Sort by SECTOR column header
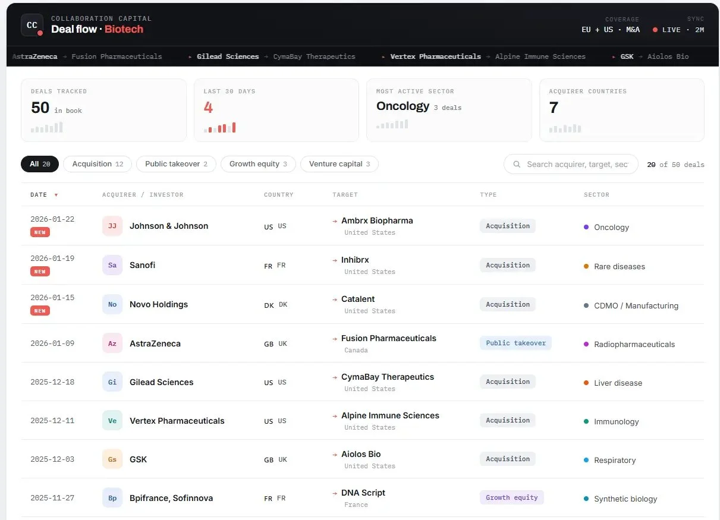The width and height of the screenshot is (720, 520). pyautogui.click(x=596, y=195)
